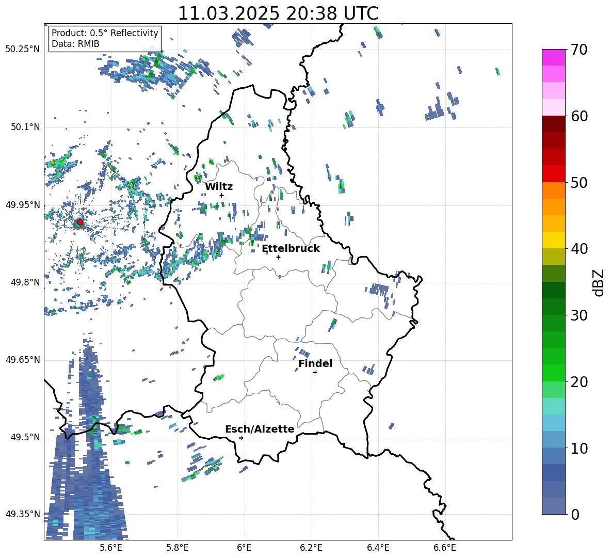This screenshot has width=611, height=558.
Task: Click the 50.25°N latitude label
Action: coord(23,50)
